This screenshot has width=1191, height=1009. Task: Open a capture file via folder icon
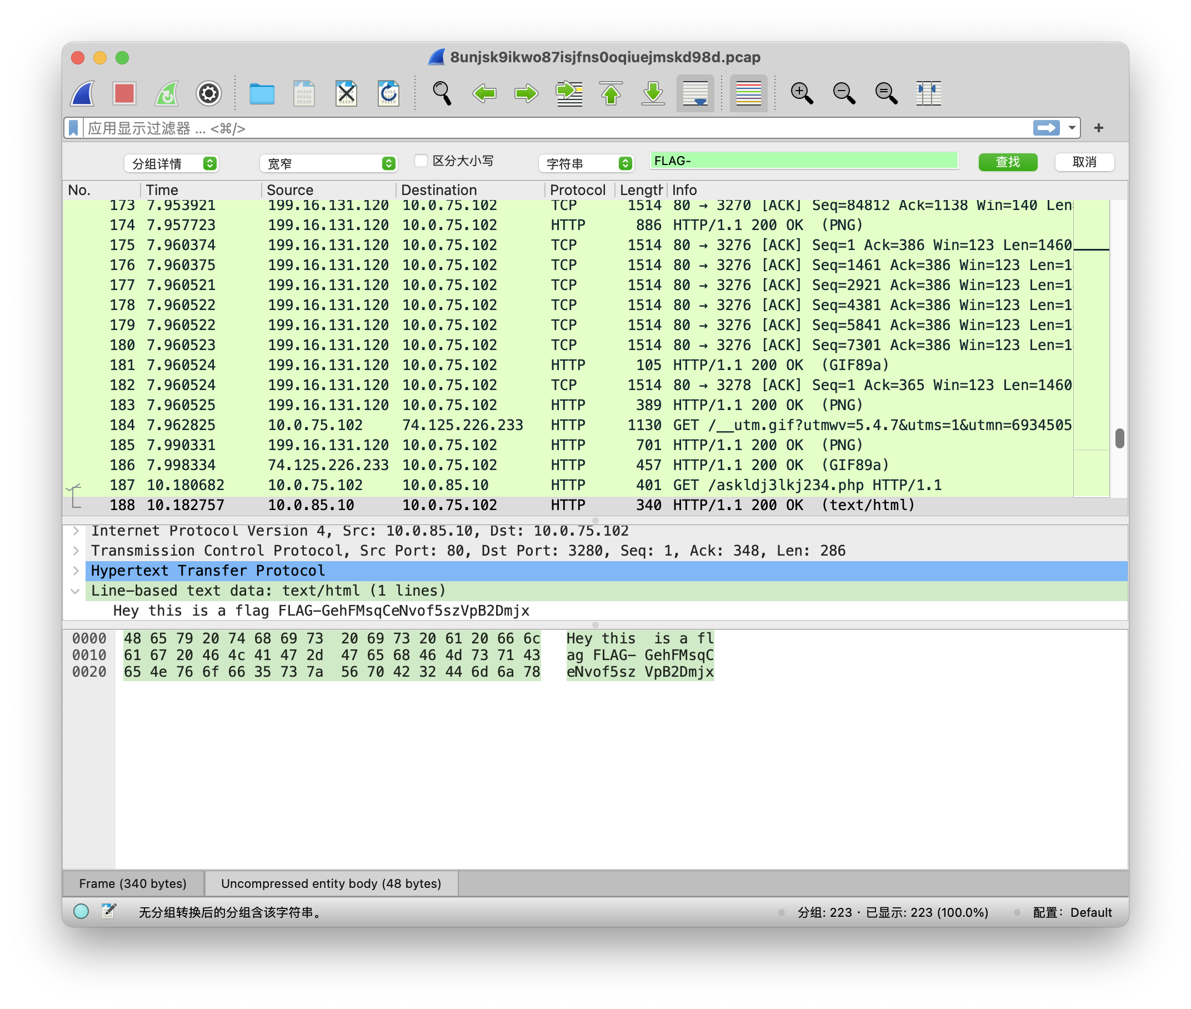(262, 93)
